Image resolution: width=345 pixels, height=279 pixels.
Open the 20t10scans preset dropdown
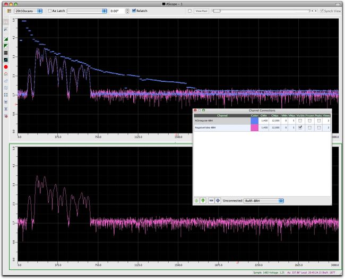28,11
